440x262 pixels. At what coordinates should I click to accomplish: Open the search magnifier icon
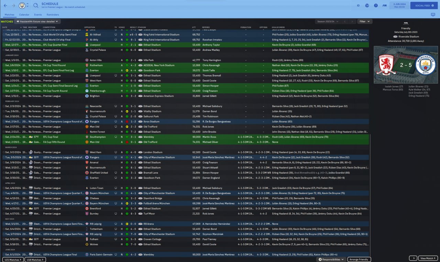click(x=36, y=5)
